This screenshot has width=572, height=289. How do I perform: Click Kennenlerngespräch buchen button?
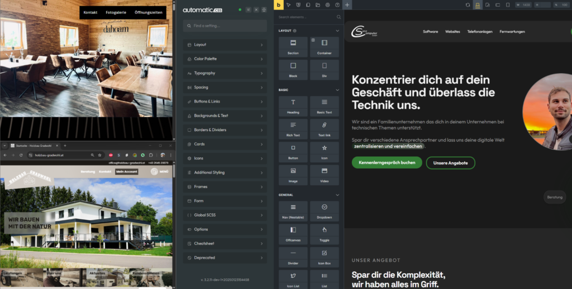pos(387,162)
